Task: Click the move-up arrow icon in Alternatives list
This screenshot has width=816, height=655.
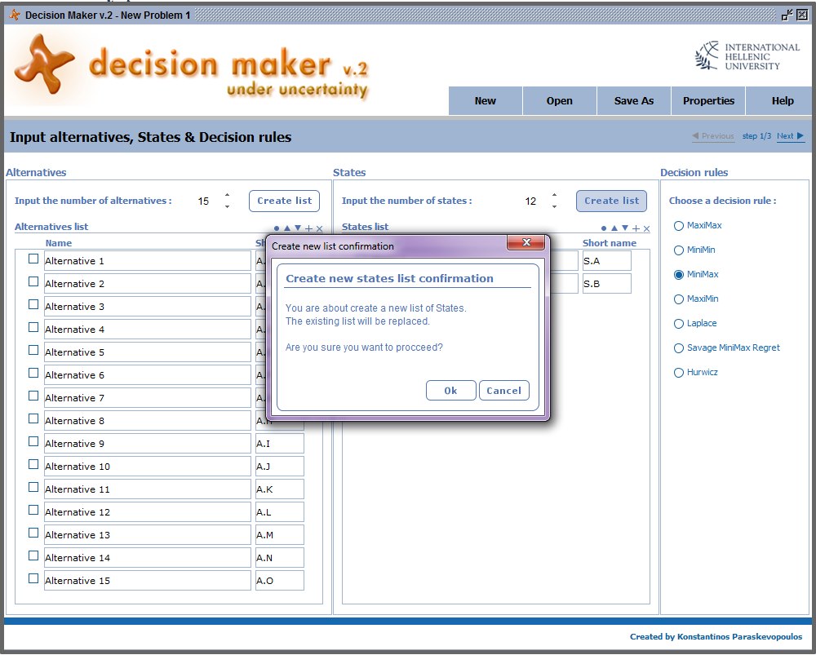Action: [x=287, y=229]
